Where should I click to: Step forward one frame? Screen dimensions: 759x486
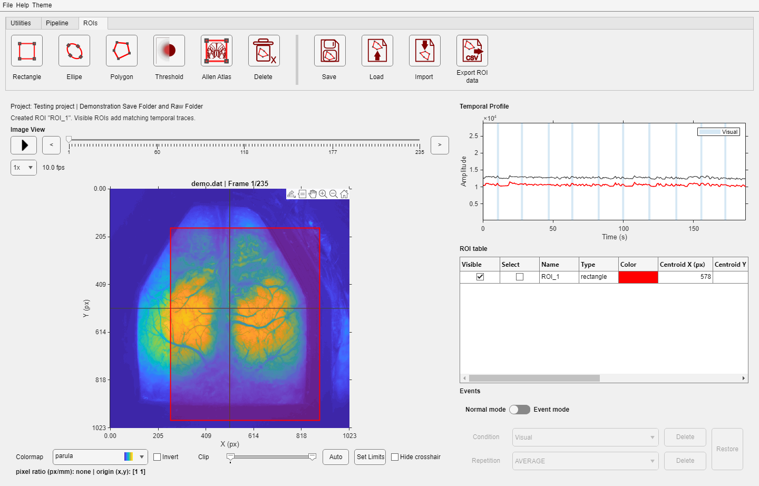tap(440, 145)
